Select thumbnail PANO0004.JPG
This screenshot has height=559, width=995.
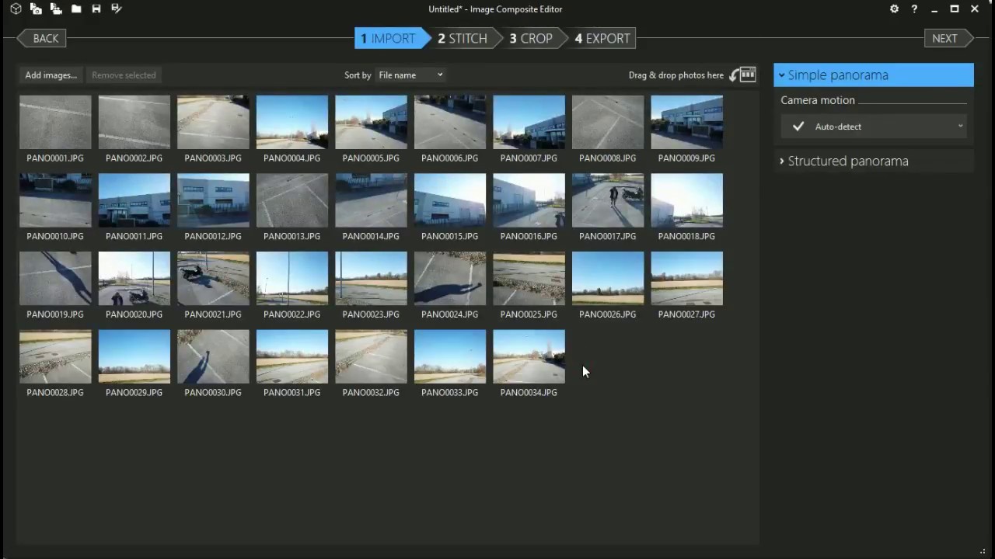click(292, 122)
